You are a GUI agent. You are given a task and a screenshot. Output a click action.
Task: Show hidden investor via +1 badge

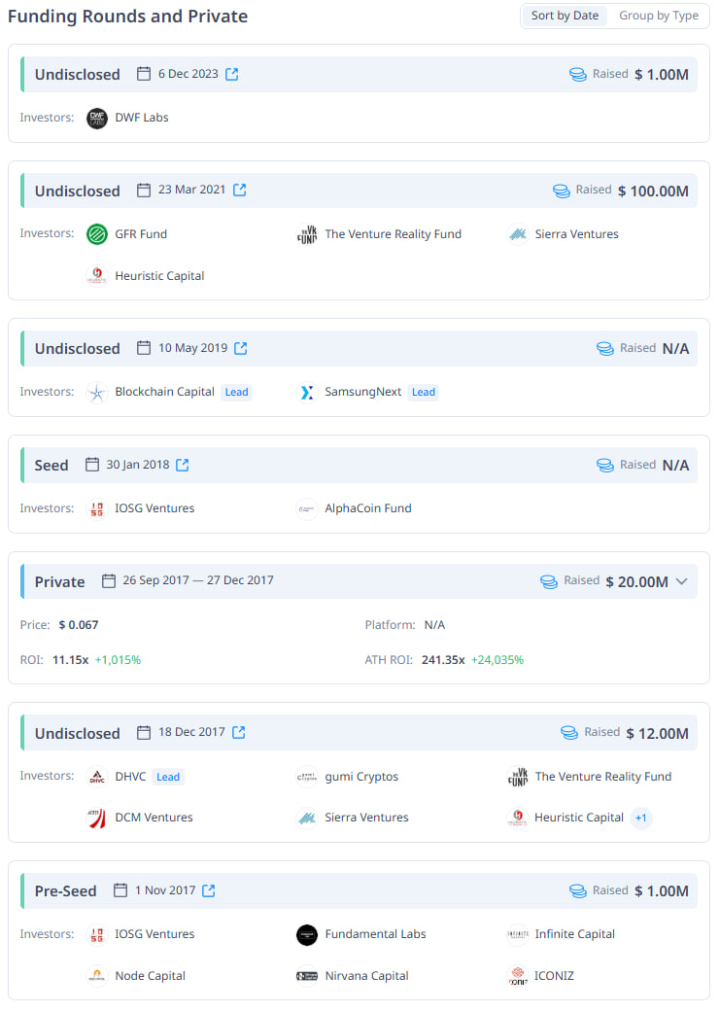point(640,818)
